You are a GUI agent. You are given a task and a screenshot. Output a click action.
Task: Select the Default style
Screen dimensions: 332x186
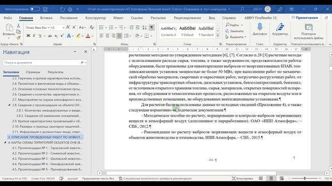[187, 31]
